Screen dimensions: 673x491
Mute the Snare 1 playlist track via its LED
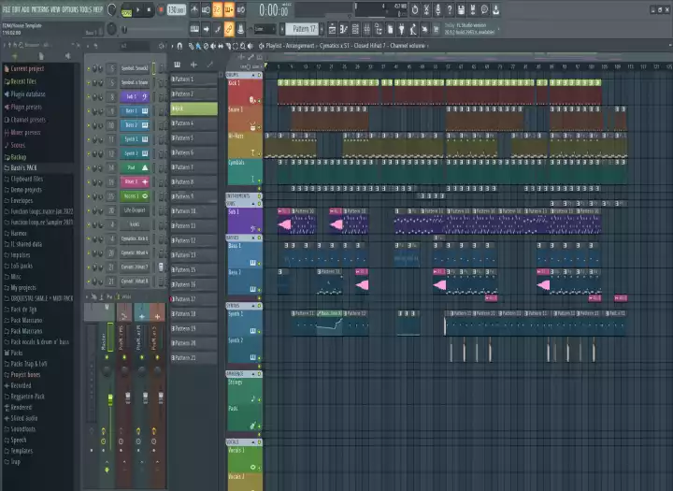[x=259, y=127]
